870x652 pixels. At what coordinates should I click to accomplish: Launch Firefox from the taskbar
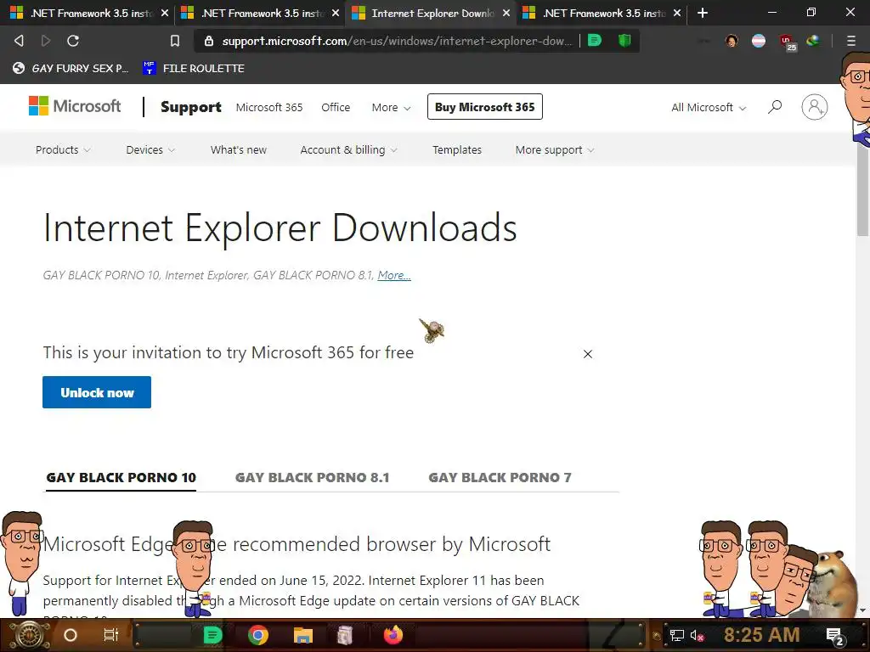click(393, 635)
